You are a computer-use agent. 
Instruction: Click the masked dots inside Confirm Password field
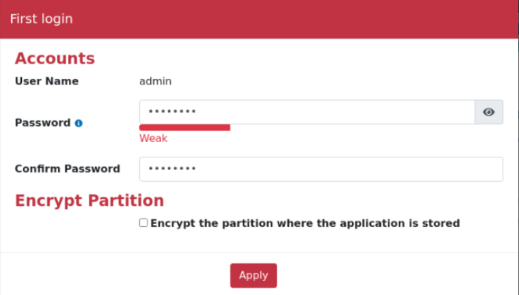(172, 169)
